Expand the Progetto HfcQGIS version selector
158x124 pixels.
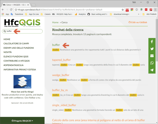22,121
